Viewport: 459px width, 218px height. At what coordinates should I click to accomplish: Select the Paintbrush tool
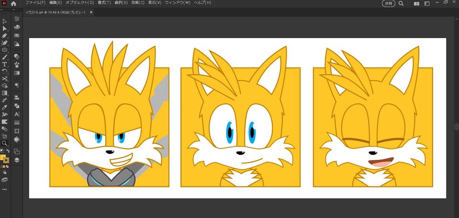click(5, 57)
